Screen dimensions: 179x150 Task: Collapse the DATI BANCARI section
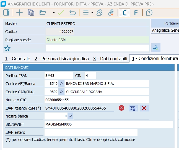[x=168, y=67]
